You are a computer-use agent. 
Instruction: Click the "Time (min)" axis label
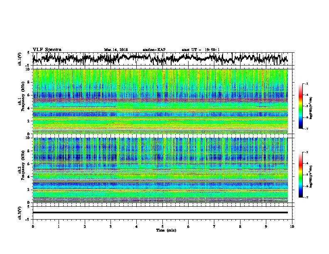click(166, 230)
